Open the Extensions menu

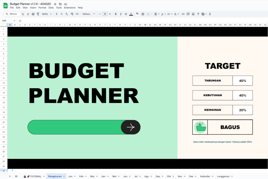point(70,8)
